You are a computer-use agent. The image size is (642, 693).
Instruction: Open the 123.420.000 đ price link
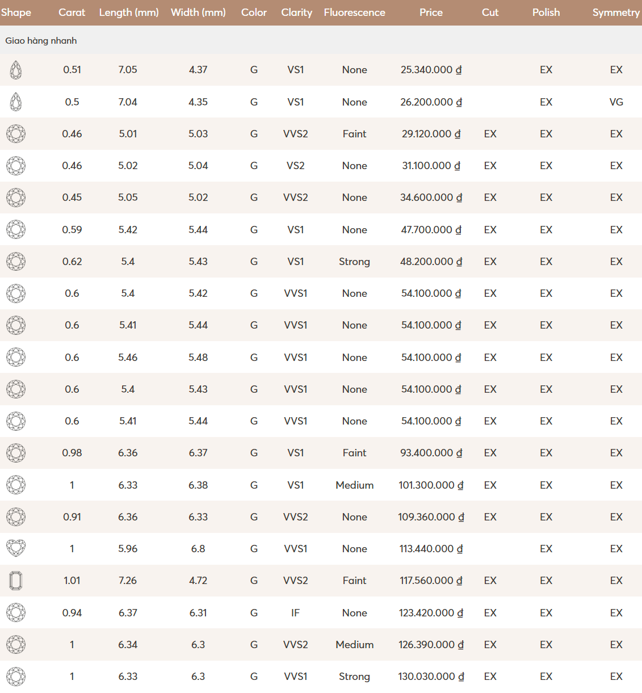click(x=431, y=613)
